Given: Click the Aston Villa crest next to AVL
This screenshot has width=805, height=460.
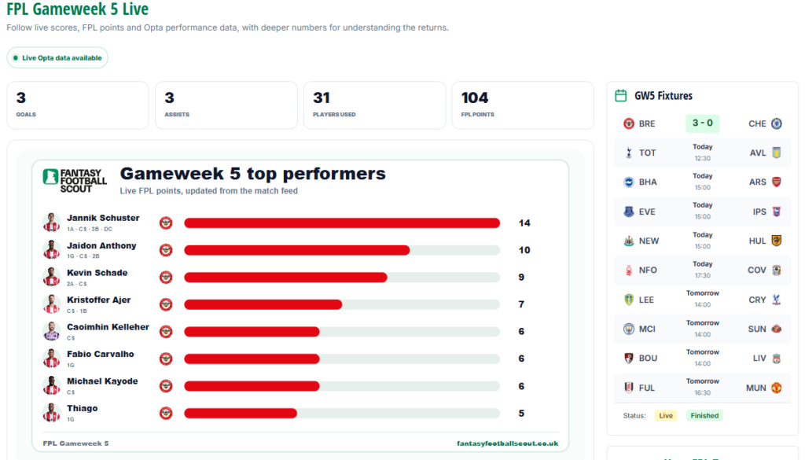Looking at the screenshot, I should tap(776, 153).
